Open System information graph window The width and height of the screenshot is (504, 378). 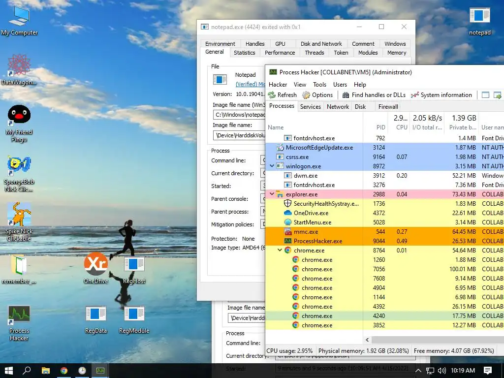(x=441, y=95)
